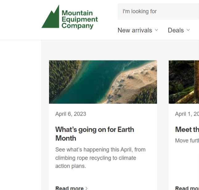Click the Earth Month article summary text

[x=100, y=158]
